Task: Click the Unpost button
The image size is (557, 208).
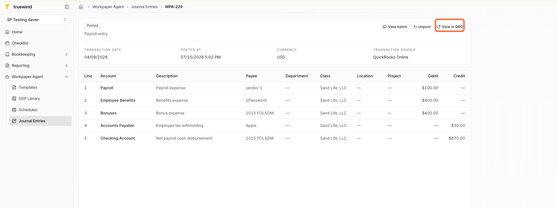Action: 422,27
